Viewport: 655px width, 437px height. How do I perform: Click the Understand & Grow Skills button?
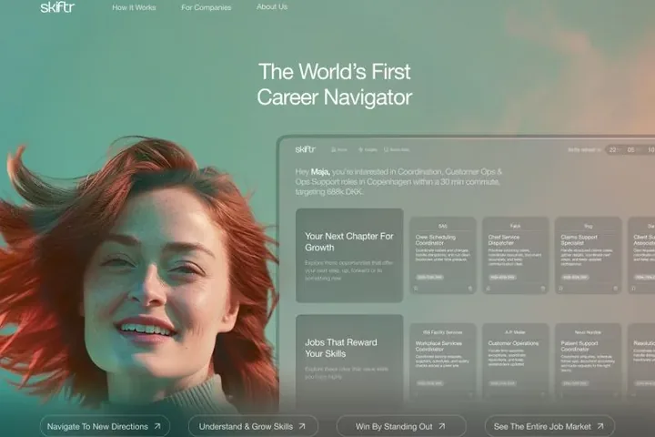tap(253, 426)
